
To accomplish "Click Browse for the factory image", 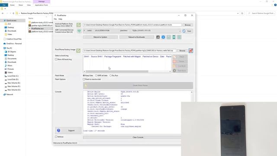I will [x=182, y=51].
